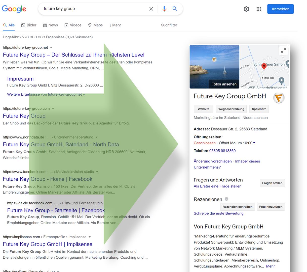Open 'Future Key Group GmbH | Implisense' result
This screenshot has height=272, width=307.
coord(48,244)
